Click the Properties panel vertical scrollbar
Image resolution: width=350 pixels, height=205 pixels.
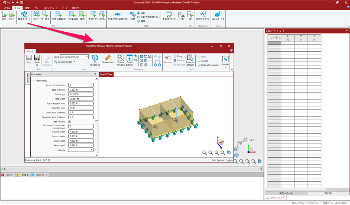point(96,117)
